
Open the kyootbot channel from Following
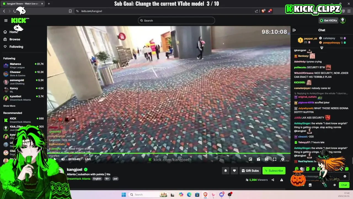[23, 98]
